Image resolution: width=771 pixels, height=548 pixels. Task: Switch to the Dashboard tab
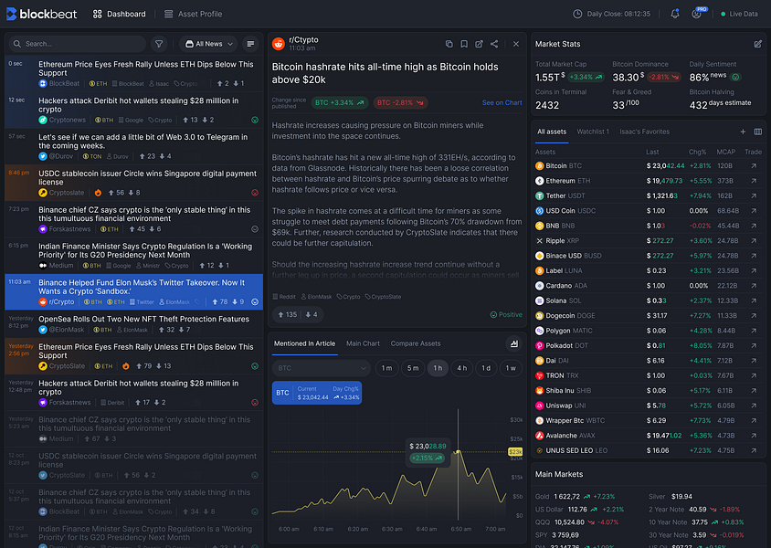[120, 14]
